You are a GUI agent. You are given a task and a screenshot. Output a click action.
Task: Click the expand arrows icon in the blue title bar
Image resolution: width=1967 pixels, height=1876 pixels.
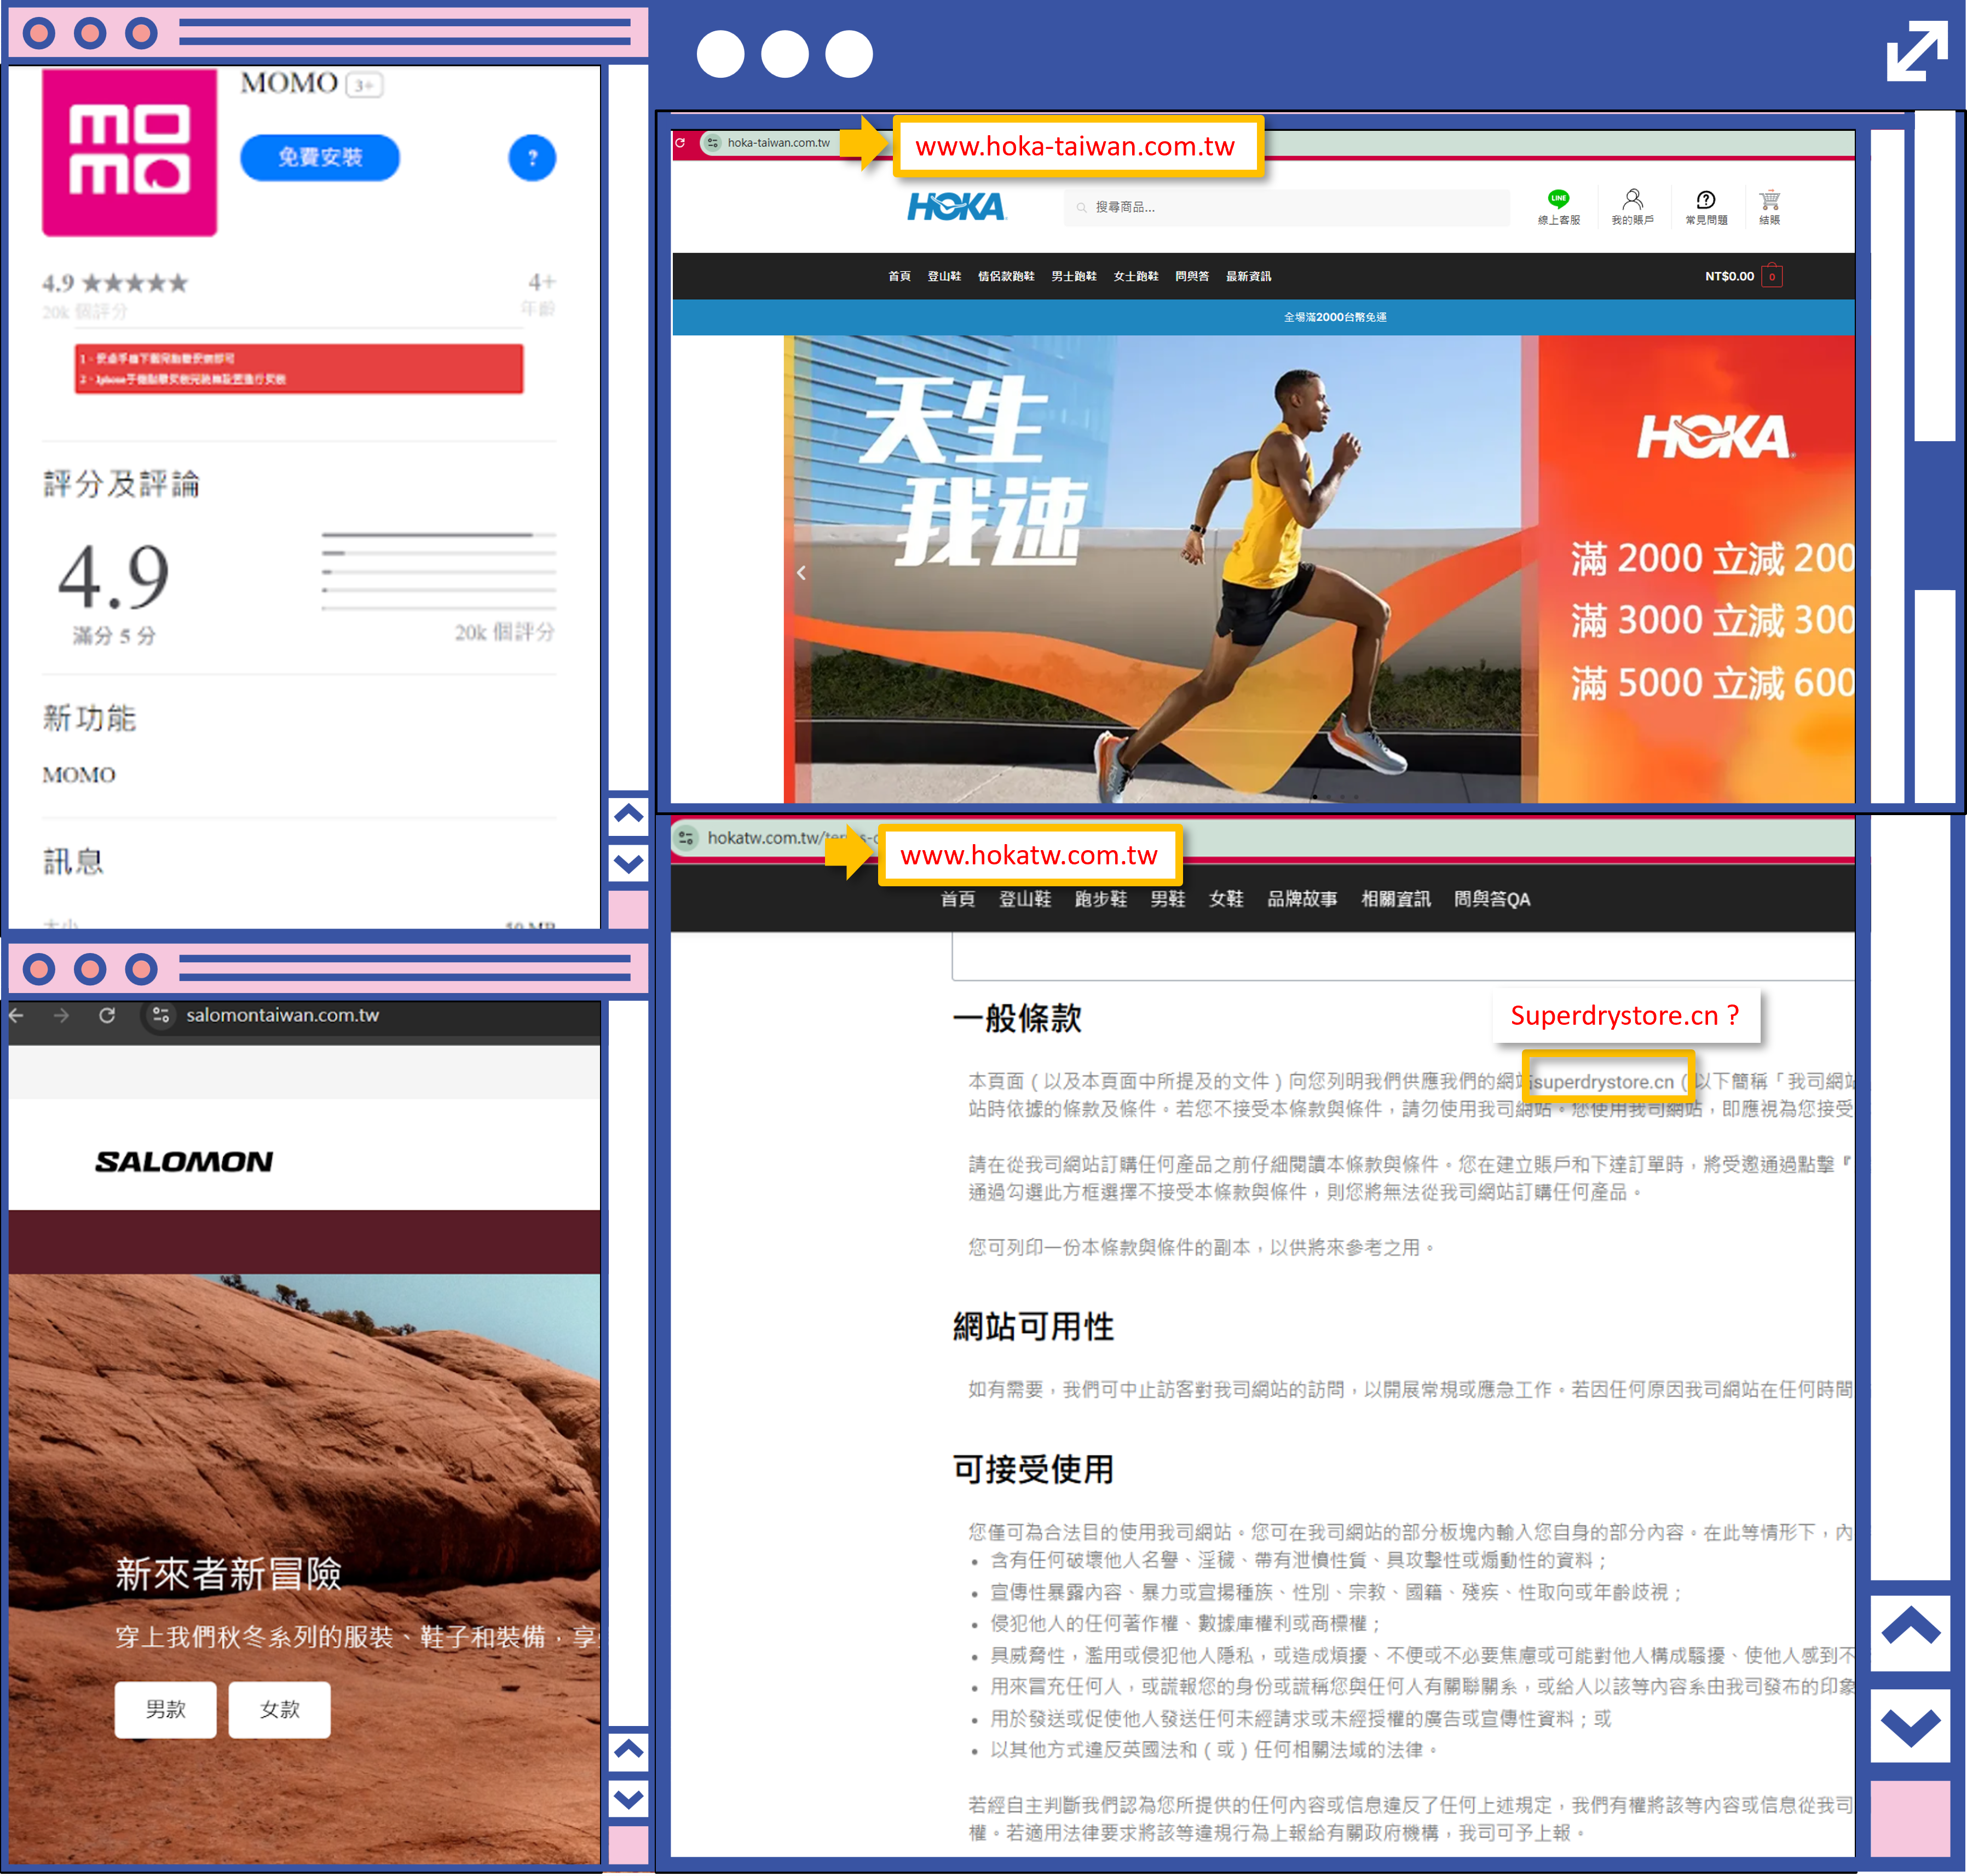coord(1916,52)
